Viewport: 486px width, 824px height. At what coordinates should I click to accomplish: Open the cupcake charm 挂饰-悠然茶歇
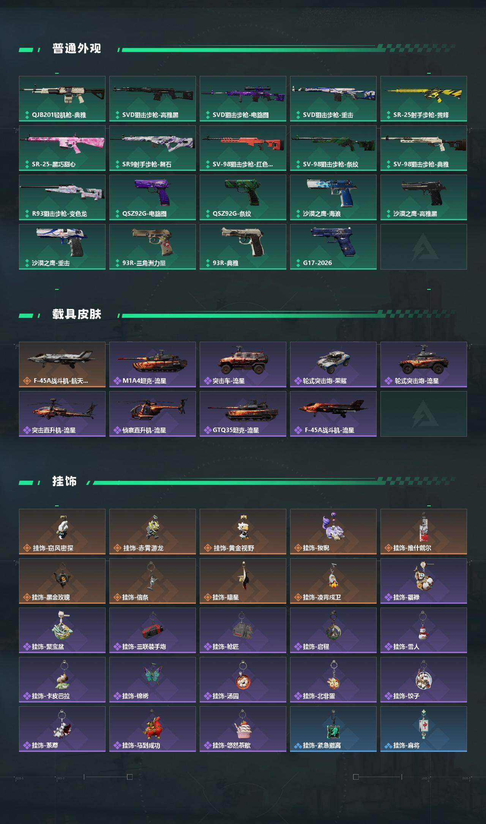[x=243, y=729]
